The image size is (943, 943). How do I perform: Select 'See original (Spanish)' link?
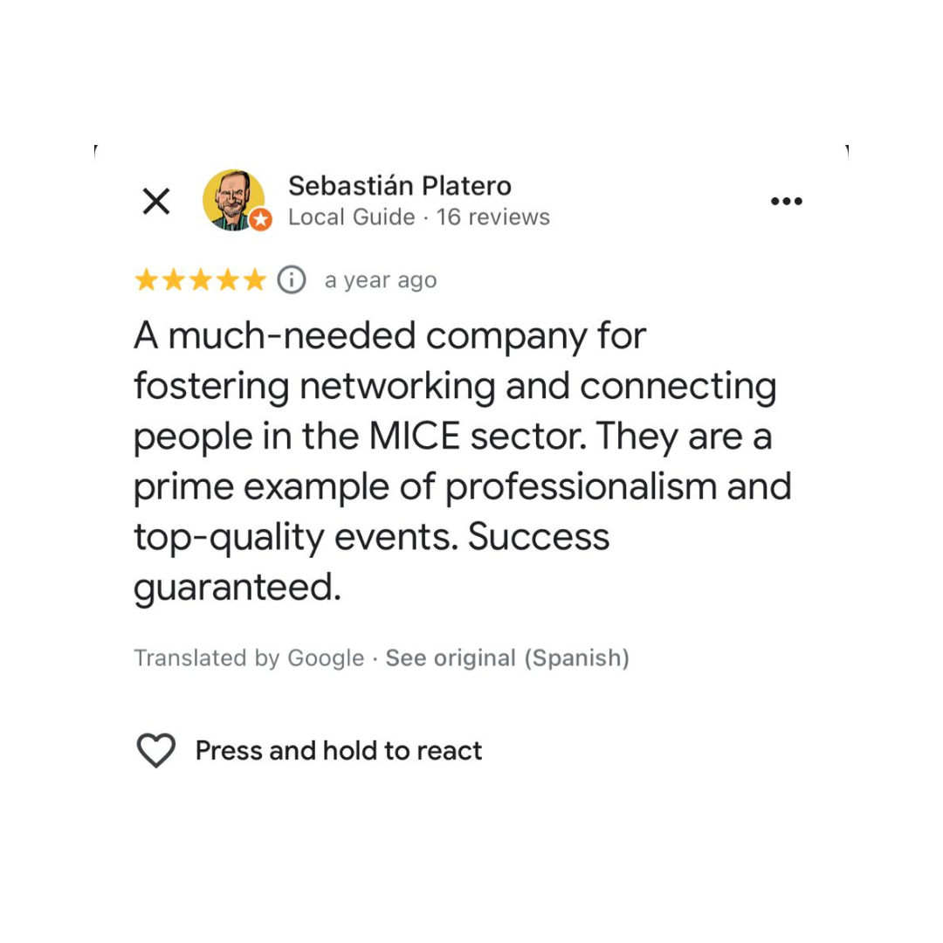point(507,657)
